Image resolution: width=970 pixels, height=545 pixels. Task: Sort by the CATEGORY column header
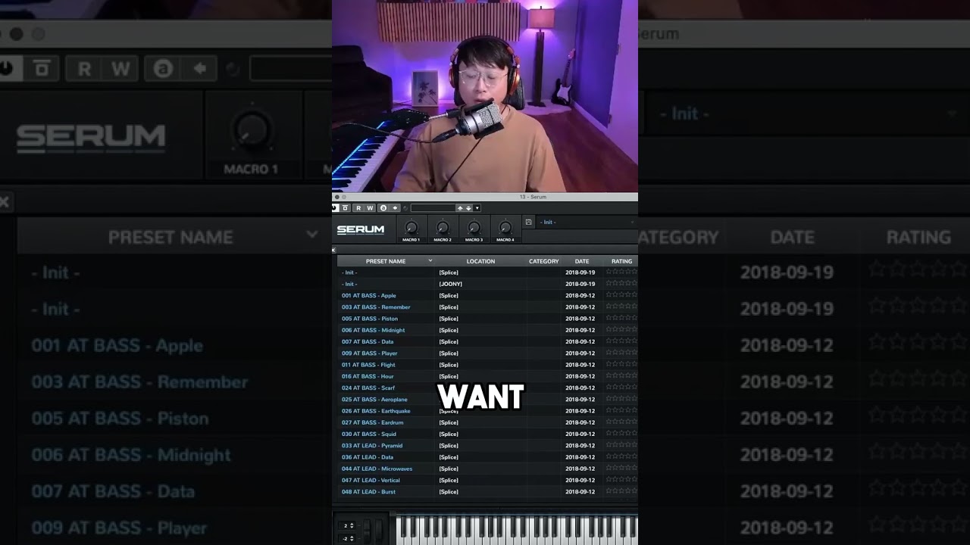(544, 261)
